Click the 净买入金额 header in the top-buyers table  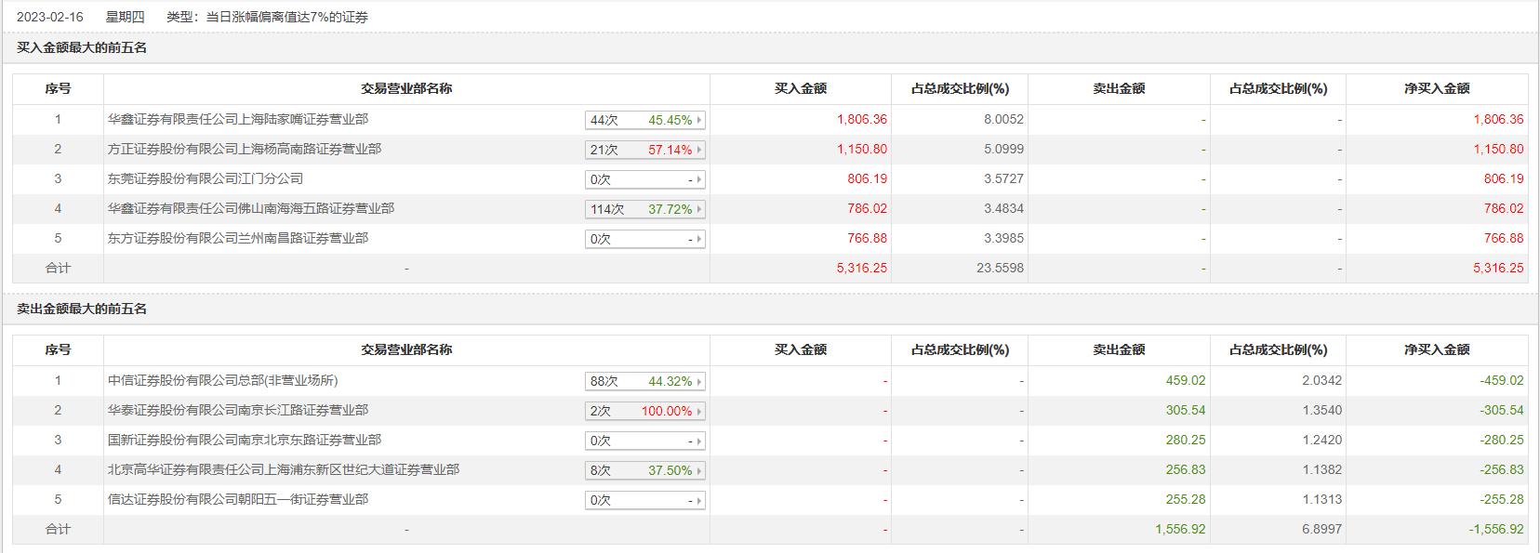(1437, 88)
